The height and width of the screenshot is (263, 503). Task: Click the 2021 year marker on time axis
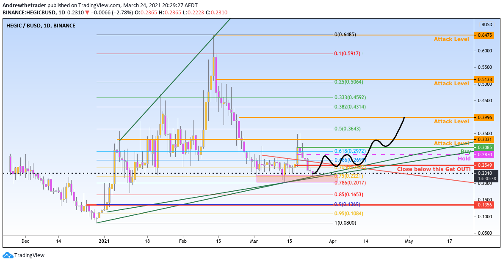(x=104, y=241)
